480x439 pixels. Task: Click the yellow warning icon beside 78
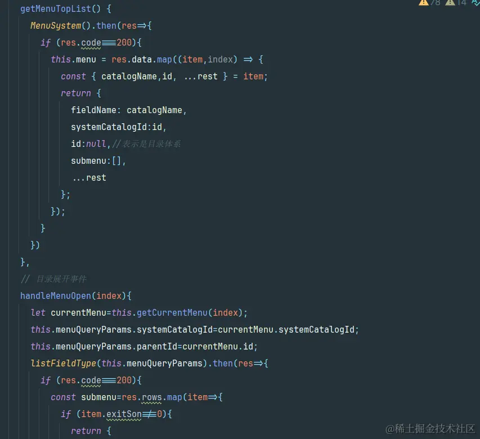pyautogui.click(x=423, y=2)
